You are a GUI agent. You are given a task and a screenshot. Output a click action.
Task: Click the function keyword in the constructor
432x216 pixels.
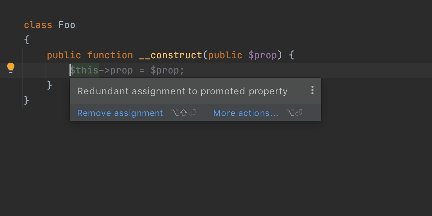[x=110, y=55]
